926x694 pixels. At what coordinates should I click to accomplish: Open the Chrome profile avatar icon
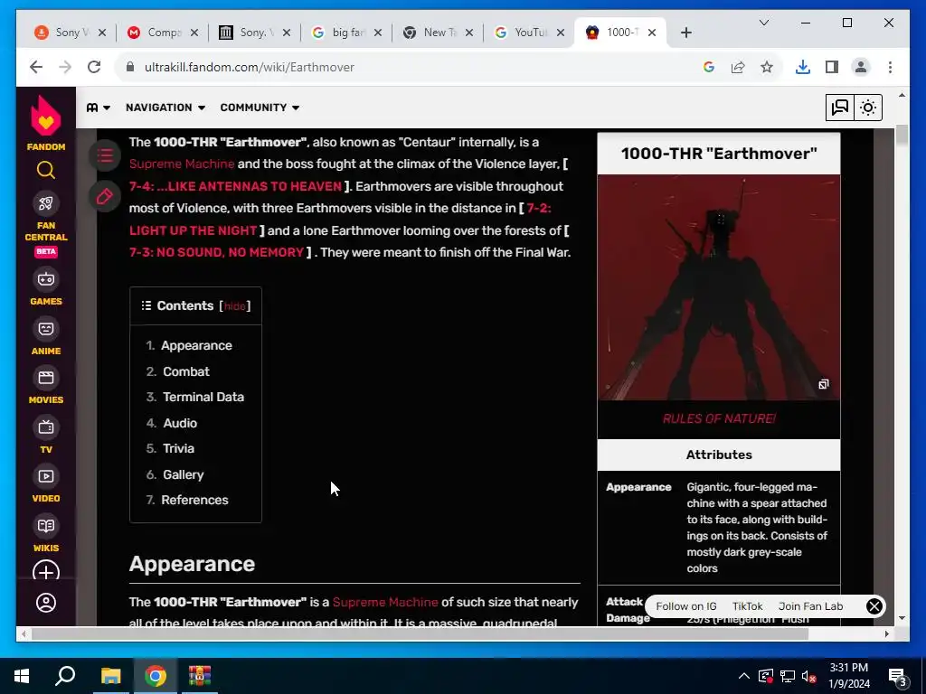[x=861, y=67]
